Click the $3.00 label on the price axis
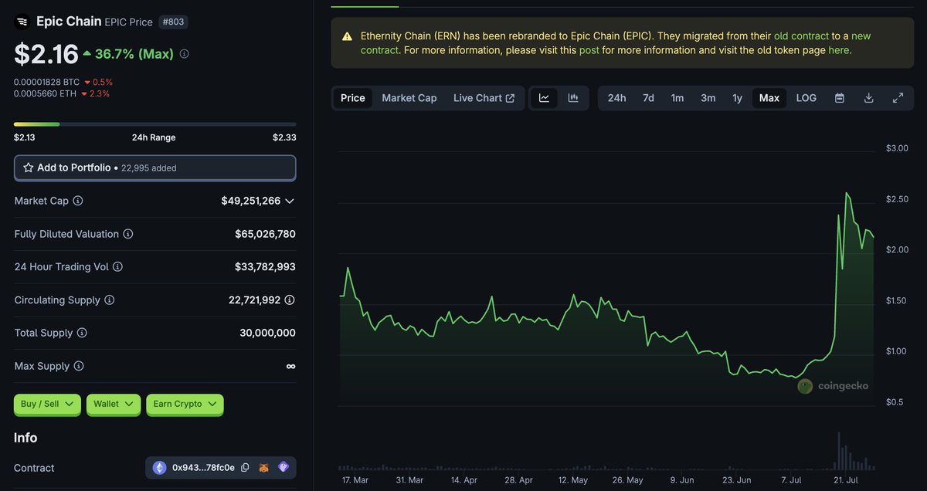Image resolution: width=927 pixels, height=491 pixels. click(897, 148)
